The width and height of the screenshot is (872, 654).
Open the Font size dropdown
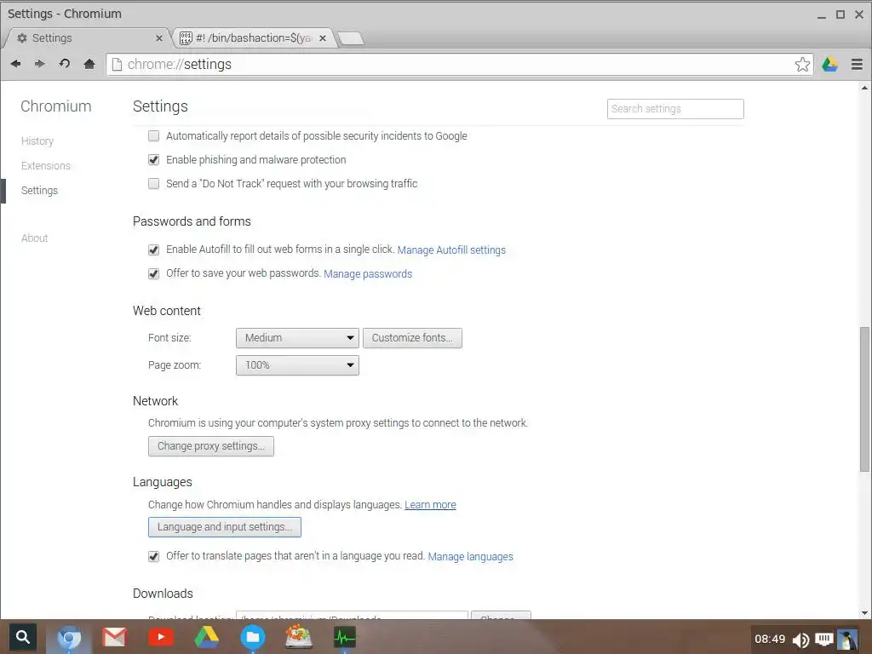pos(297,338)
